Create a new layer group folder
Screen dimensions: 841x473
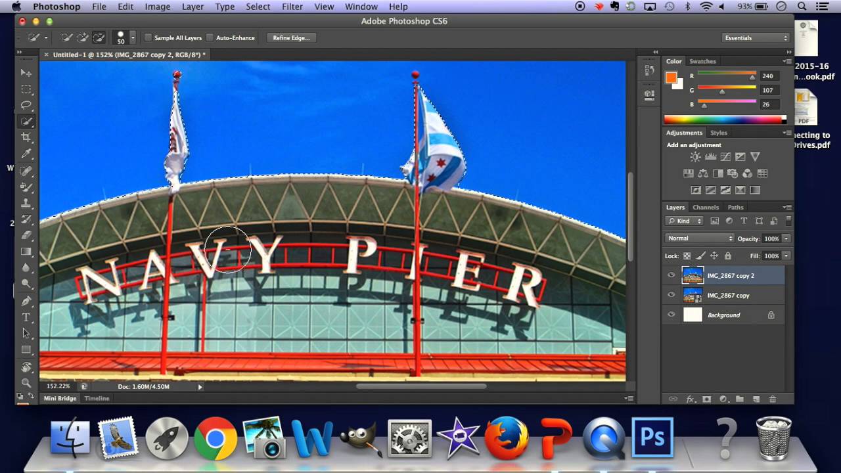(x=740, y=399)
